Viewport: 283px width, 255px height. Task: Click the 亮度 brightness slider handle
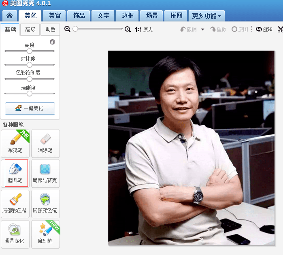(x=30, y=51)
